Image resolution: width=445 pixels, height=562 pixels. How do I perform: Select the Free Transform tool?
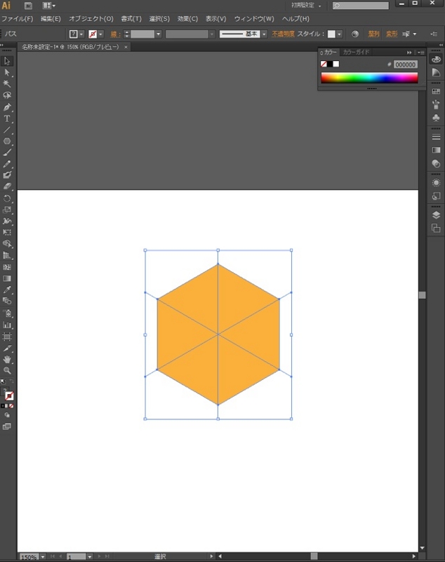[7, 233]
